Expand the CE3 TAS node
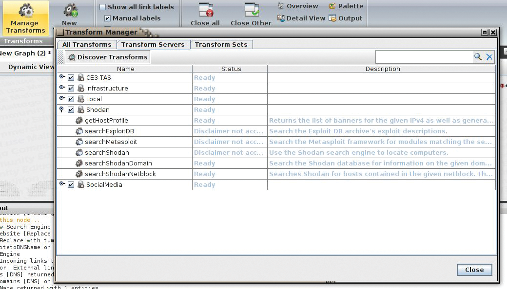 click(62, 77)
